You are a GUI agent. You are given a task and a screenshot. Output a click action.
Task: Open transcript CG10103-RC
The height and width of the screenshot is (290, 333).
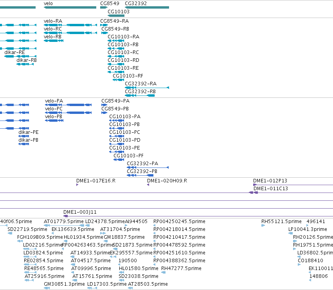123,52
